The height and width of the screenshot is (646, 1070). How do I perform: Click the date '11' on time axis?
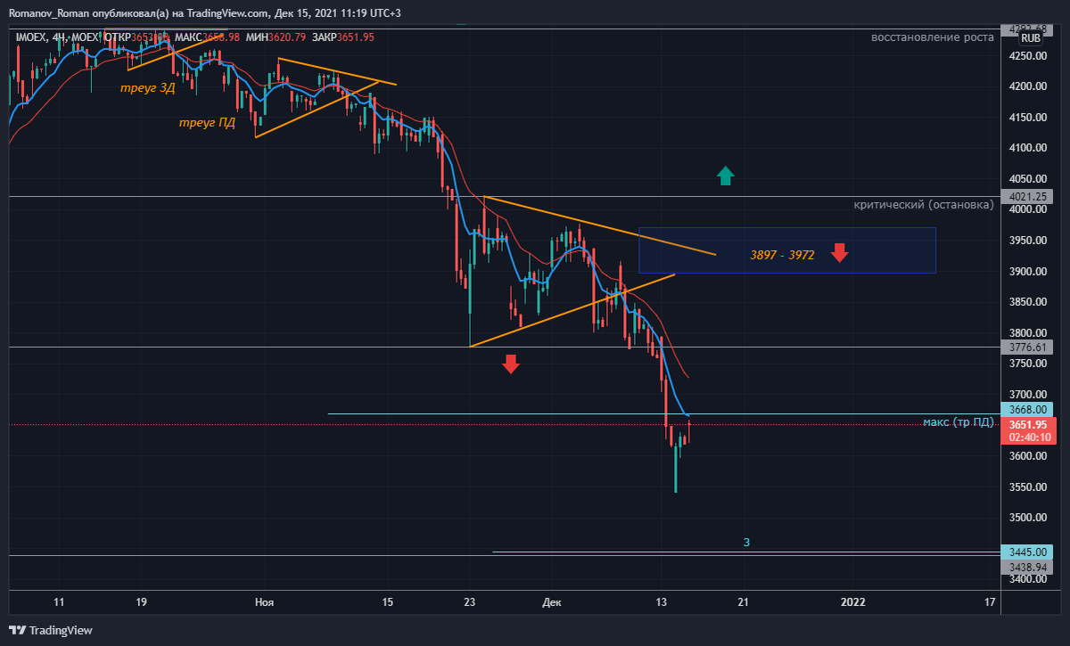click(x=59, y=602)
